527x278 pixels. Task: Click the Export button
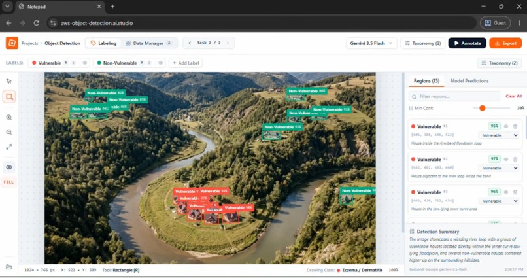[505, 43]
